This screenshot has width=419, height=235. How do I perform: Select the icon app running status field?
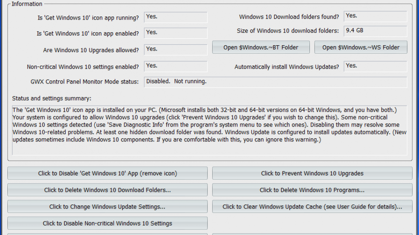pos(175,17)
